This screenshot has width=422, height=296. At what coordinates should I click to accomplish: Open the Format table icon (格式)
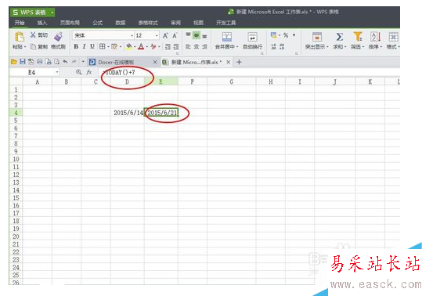coord(393,37)
